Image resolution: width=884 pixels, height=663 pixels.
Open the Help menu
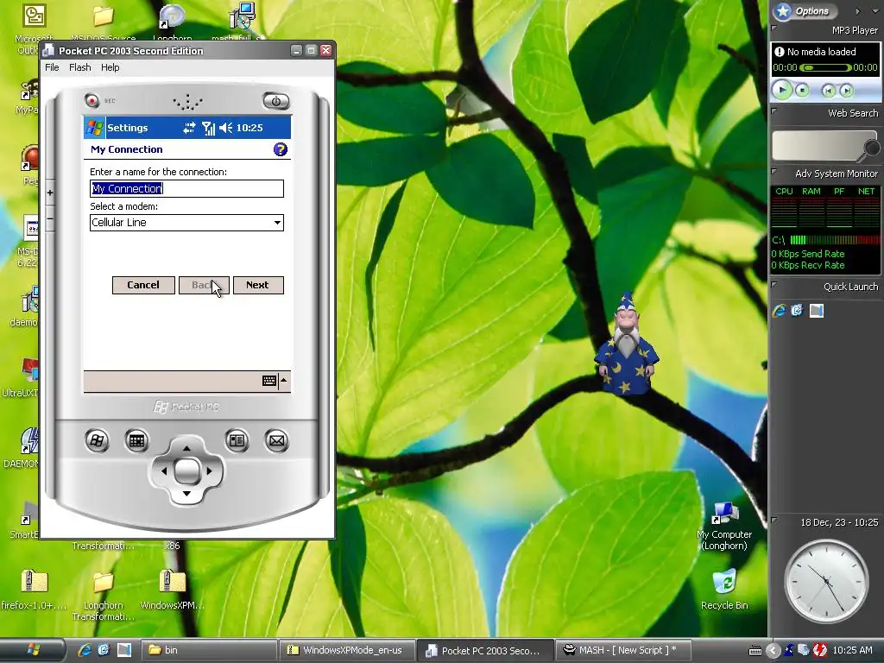click(x=110, y=67)
